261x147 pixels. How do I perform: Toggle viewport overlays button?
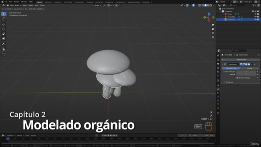point(193,5)
